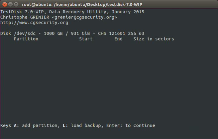Click the 1000 GB / 931 GiB size text
The image size is (218, 139).
(67, 34)
